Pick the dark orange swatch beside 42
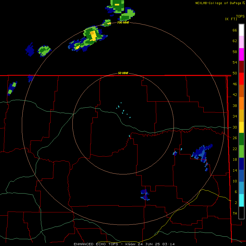The height and width of the screenshot is (246, 246). 241,91
